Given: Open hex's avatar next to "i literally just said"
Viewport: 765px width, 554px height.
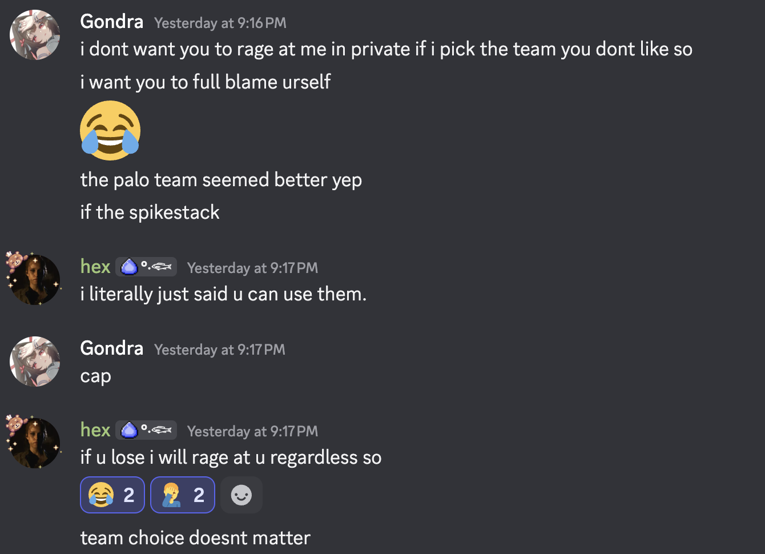Looking at the screenshot, I should 35,280.
